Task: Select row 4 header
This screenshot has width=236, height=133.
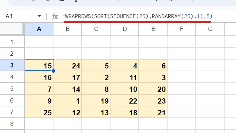Action: pos(12,77)
